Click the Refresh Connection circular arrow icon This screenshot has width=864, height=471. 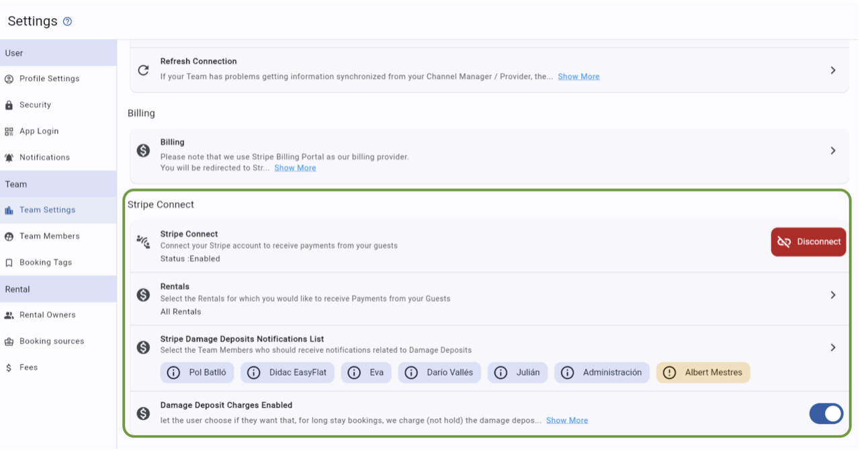coord(143,70)
